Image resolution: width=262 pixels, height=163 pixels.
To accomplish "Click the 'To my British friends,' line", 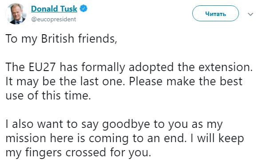I will pyautogui.click(x=61, y=39).
